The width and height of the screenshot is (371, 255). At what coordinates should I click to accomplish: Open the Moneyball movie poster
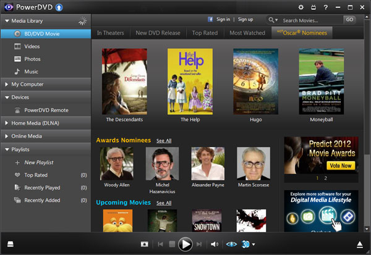[322, 82]
